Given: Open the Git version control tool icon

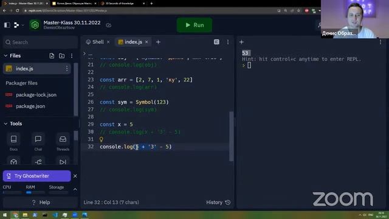Looking at the screenshot, I should 38,162.
